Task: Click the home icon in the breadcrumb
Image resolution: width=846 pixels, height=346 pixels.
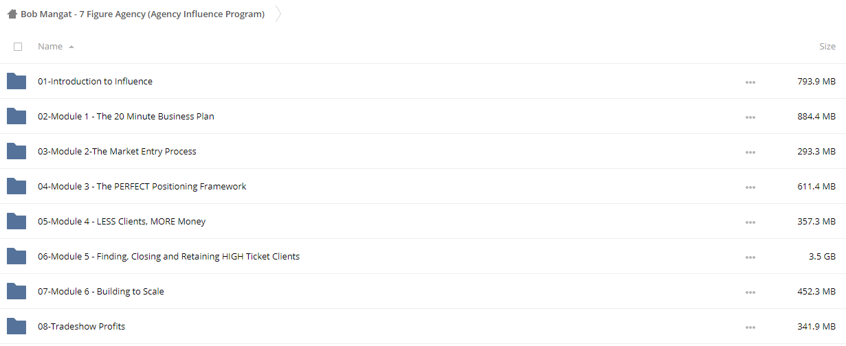Action: tap(12, 14)
